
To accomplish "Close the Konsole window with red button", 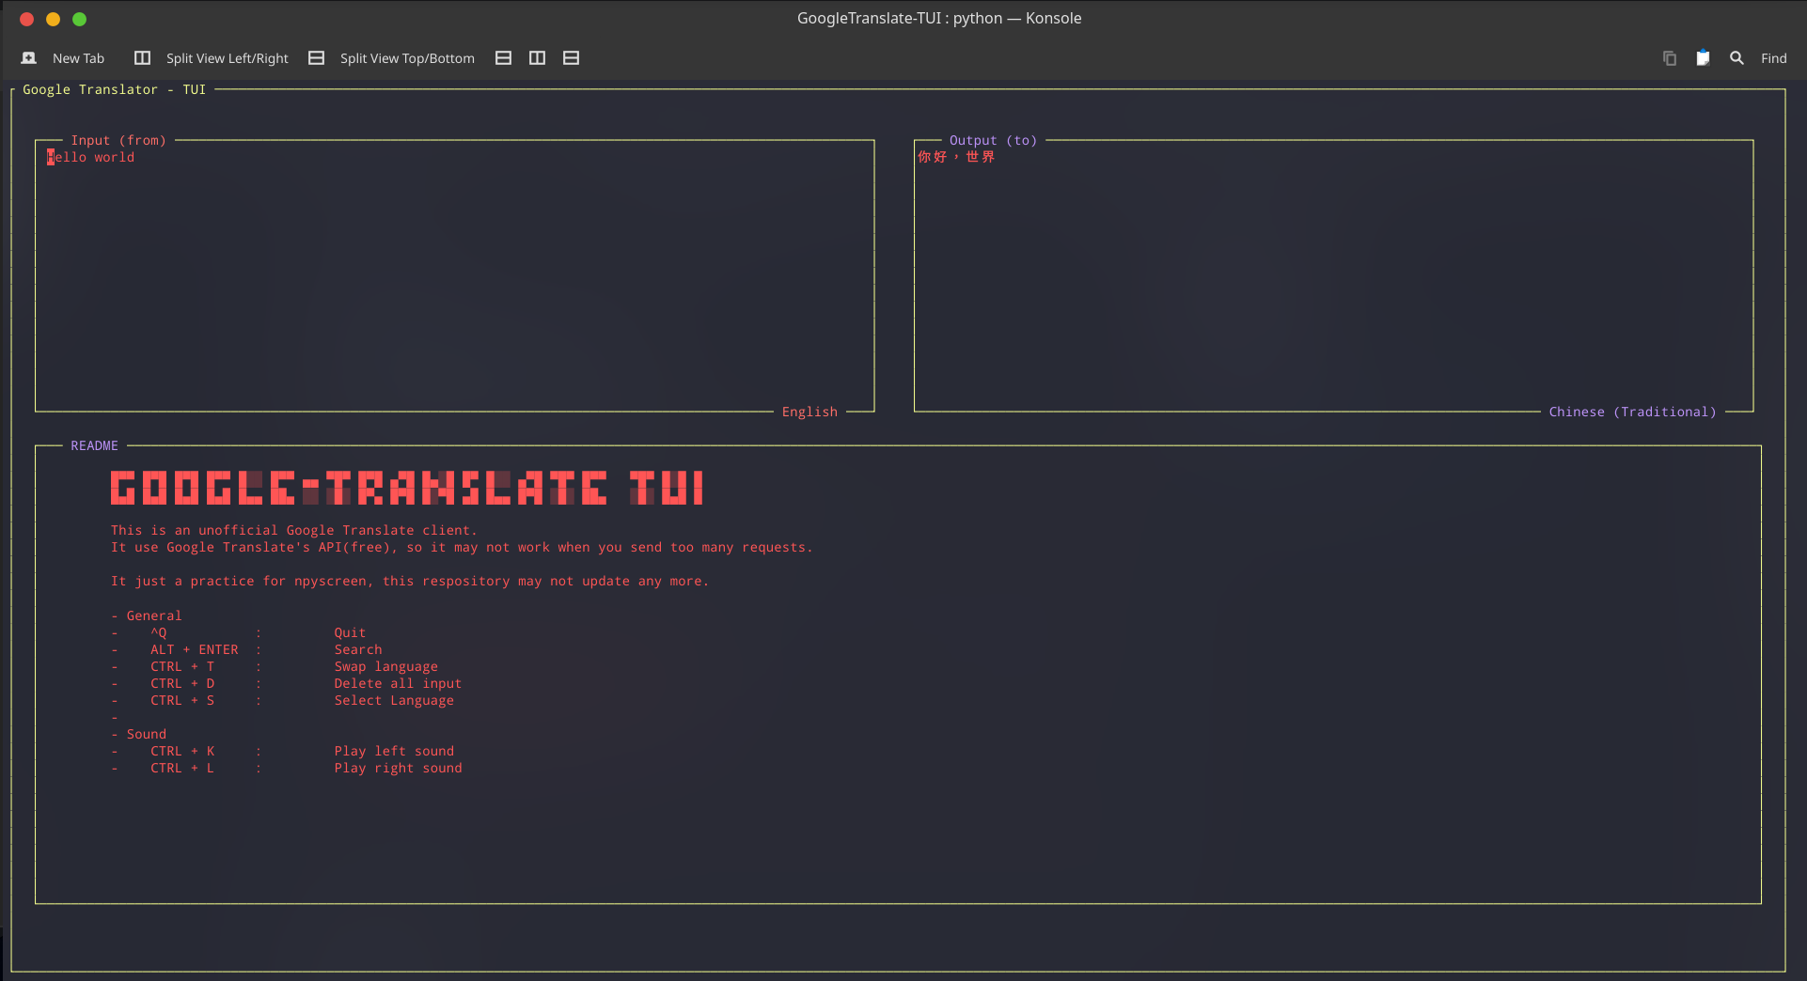I will 26,19.
